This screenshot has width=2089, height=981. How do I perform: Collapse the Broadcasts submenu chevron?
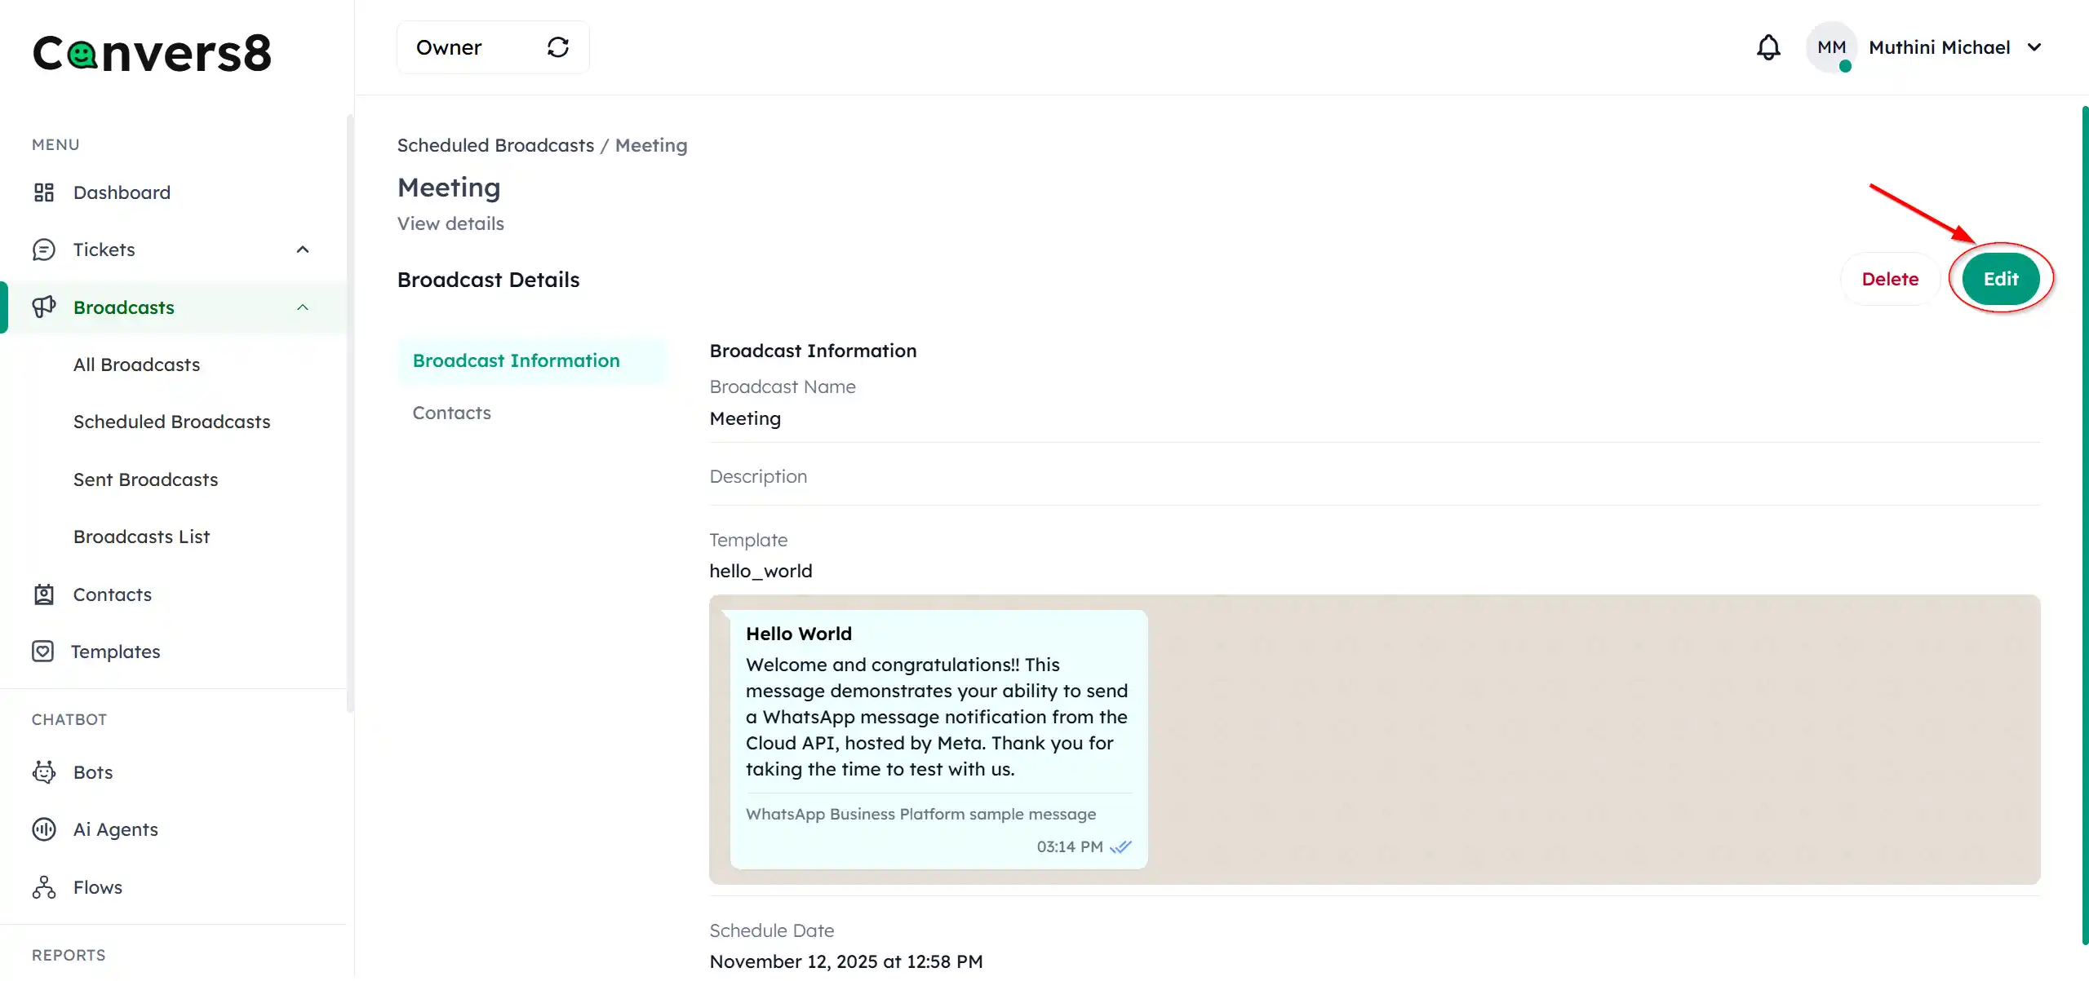(303, 307)
